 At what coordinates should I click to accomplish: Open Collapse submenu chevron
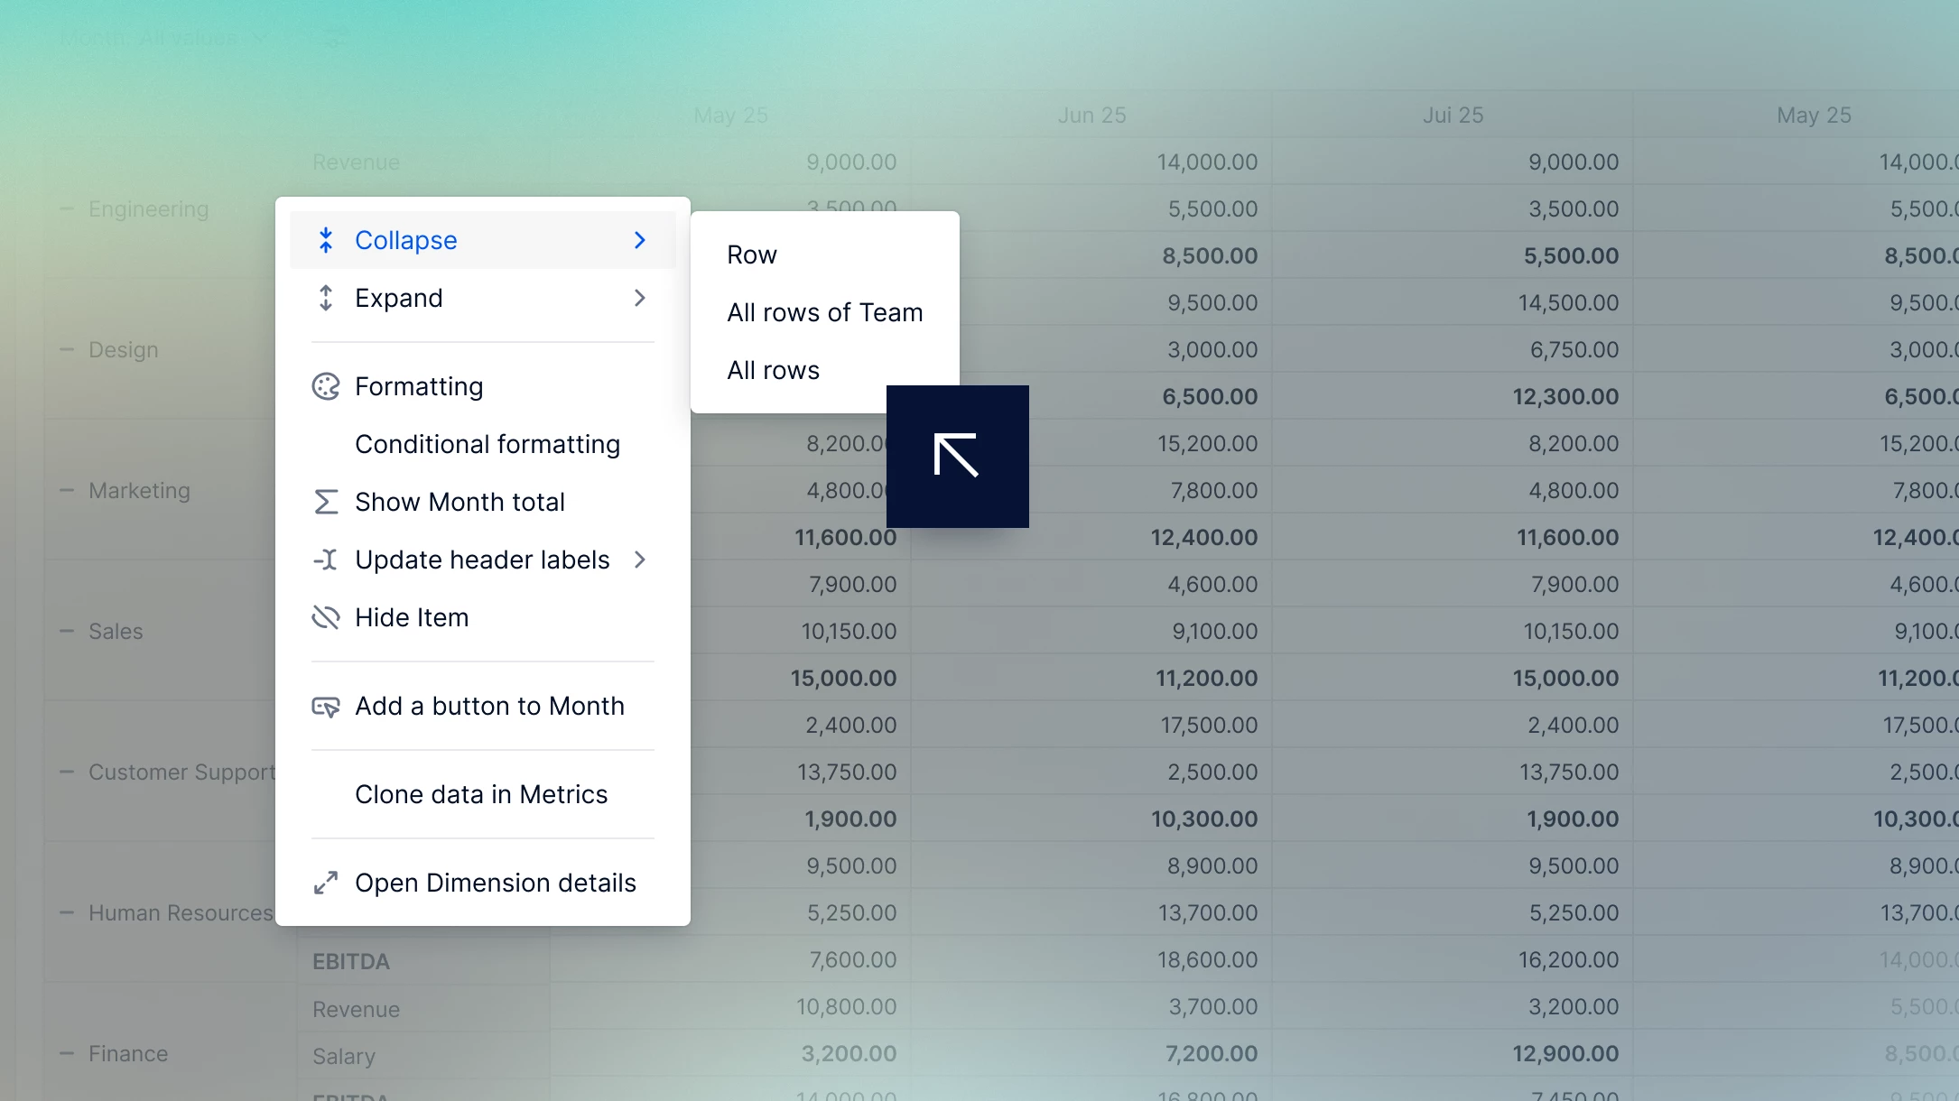[x=640, y=240]
